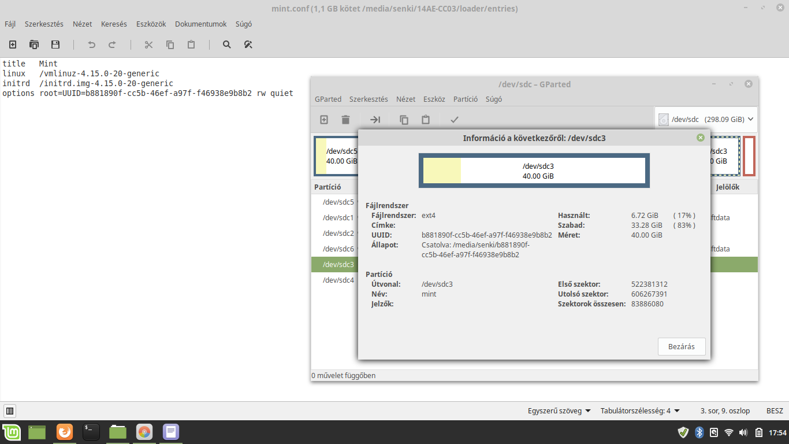
Task: Click the GParted copy partition icon
Action: 404,120
